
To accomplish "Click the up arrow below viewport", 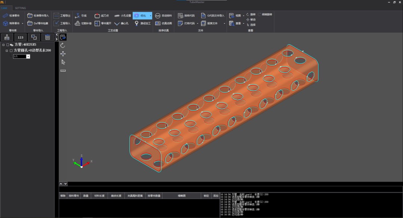I will [x=61, y=184].
